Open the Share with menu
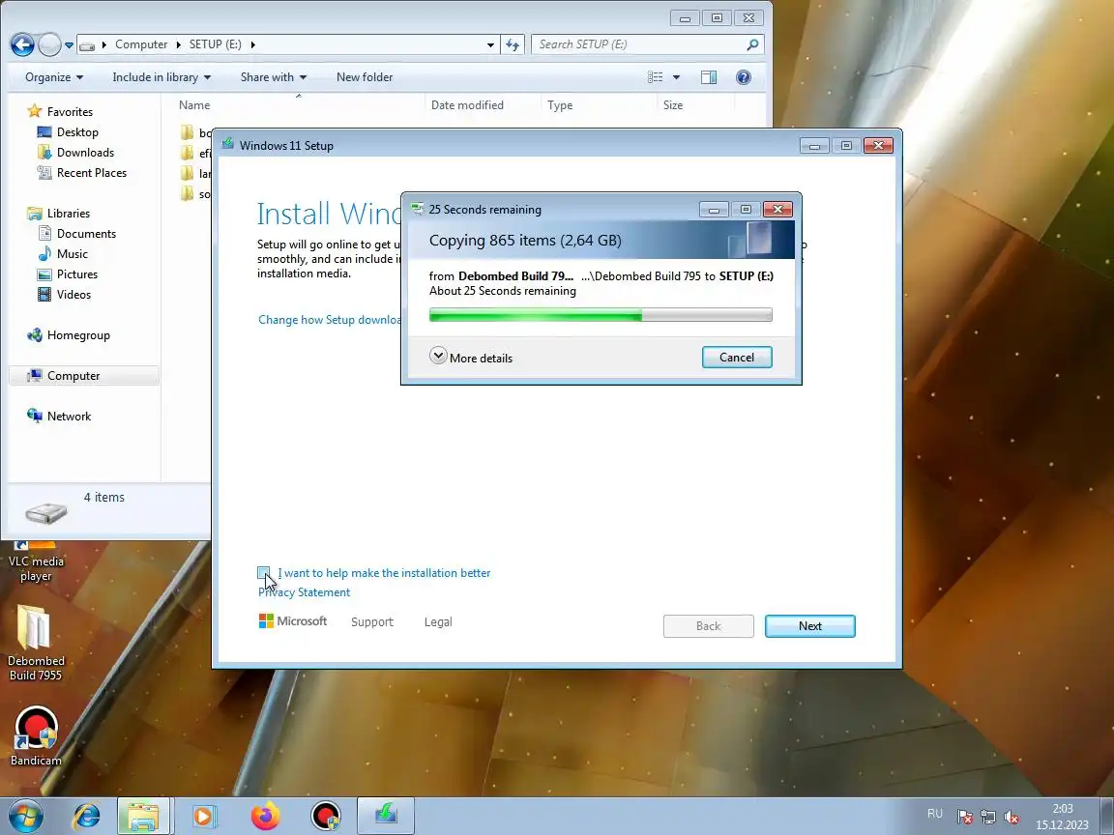Viewport: 1114px width, 835px height. click(x=274, y=77)
